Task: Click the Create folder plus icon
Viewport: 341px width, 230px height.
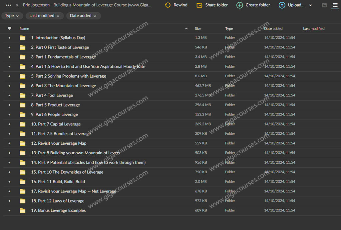Action: [x=239, y=5]
